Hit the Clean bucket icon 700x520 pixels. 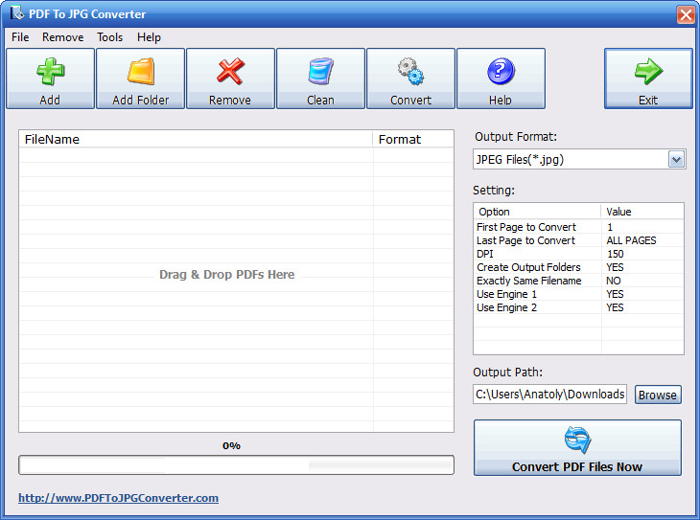(x=320, y=72)
